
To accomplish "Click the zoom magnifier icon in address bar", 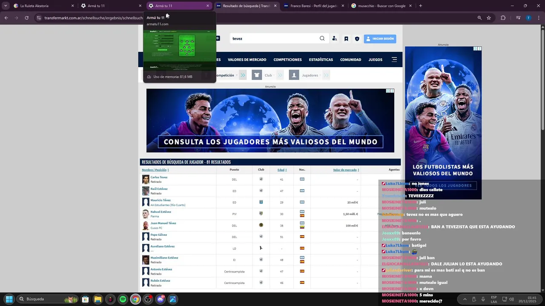I will pos(479,18).
